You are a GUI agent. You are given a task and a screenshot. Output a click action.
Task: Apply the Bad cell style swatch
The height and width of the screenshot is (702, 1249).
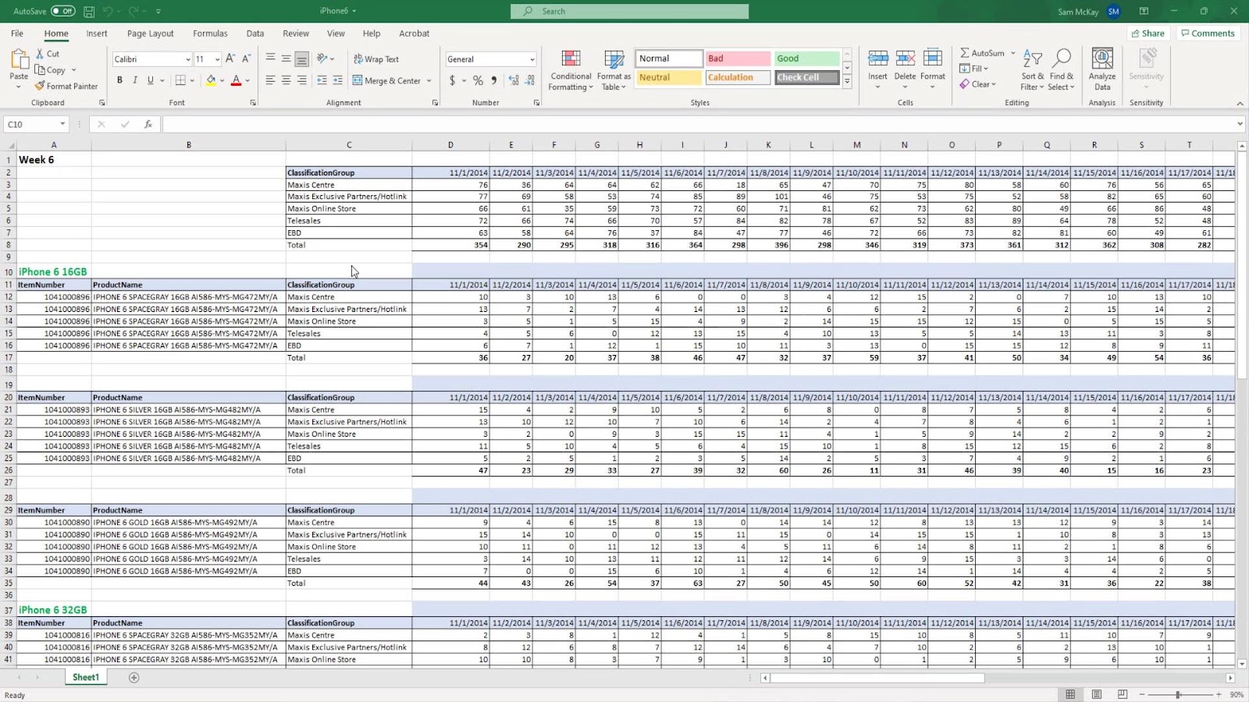737,58
